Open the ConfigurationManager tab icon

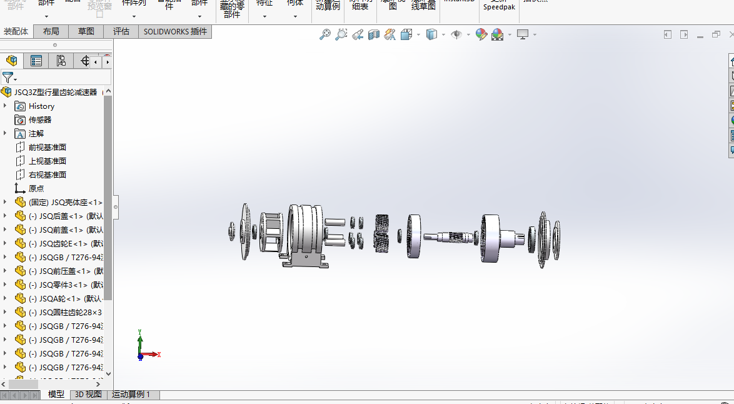pos(61,61)
